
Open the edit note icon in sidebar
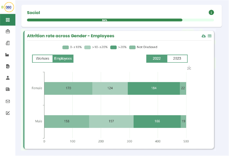coord(8,113)
